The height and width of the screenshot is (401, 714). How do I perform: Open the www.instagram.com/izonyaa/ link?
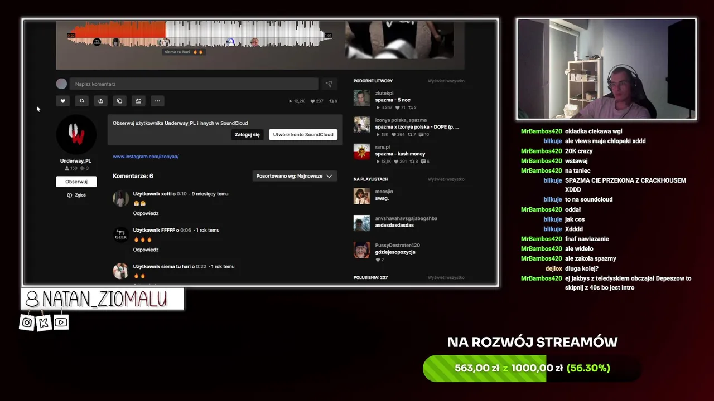point(146,157)
